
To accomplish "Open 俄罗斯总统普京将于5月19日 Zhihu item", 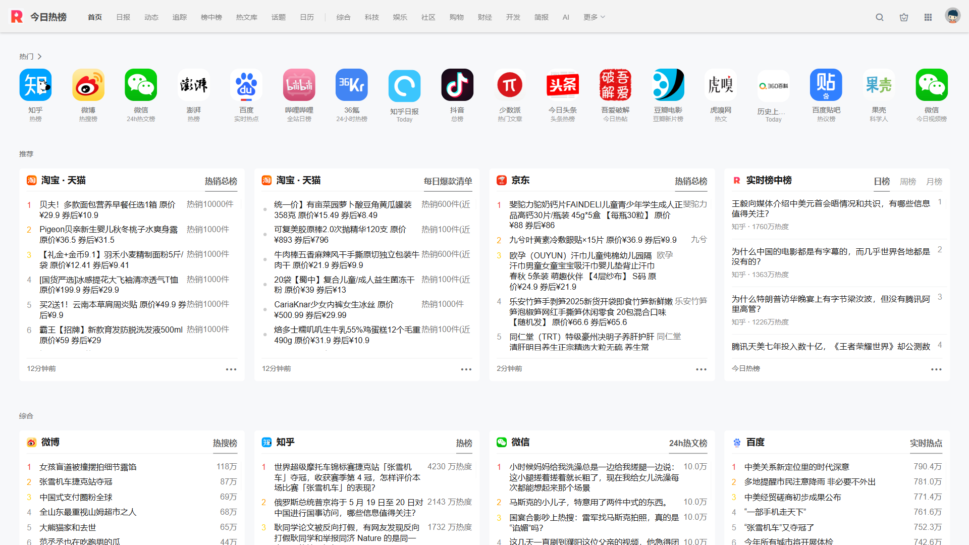I will pyautogui.click(x=349, y=507).
